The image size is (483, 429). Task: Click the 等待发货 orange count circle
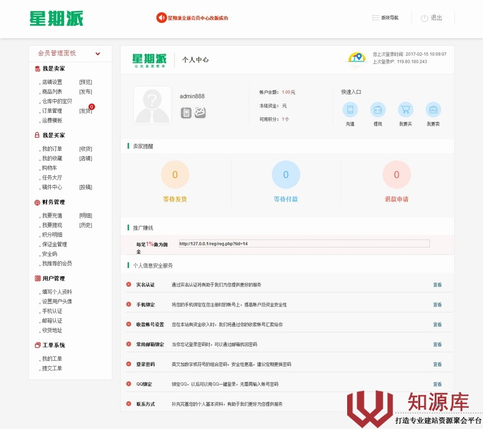click(x=175, y=175)
